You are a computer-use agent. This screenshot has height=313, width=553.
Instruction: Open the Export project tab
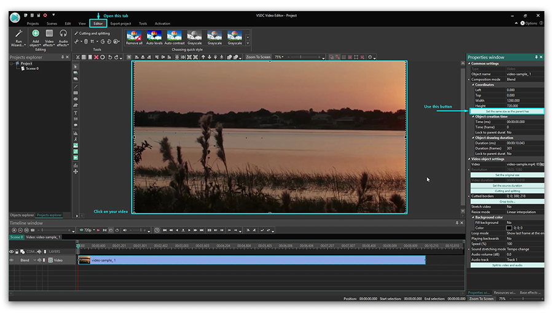click(x=120, y=23)
